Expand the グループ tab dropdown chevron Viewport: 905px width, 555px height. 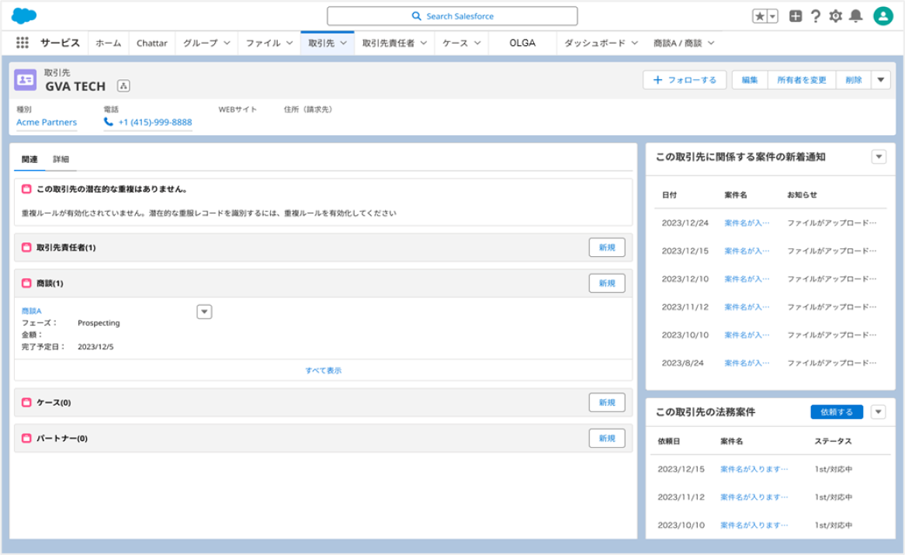(227, 43)
